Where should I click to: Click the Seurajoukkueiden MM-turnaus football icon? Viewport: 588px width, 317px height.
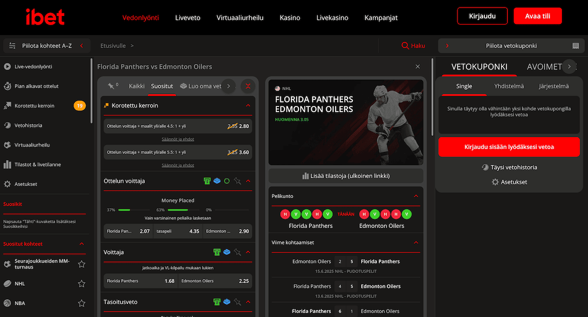[7, 264]
